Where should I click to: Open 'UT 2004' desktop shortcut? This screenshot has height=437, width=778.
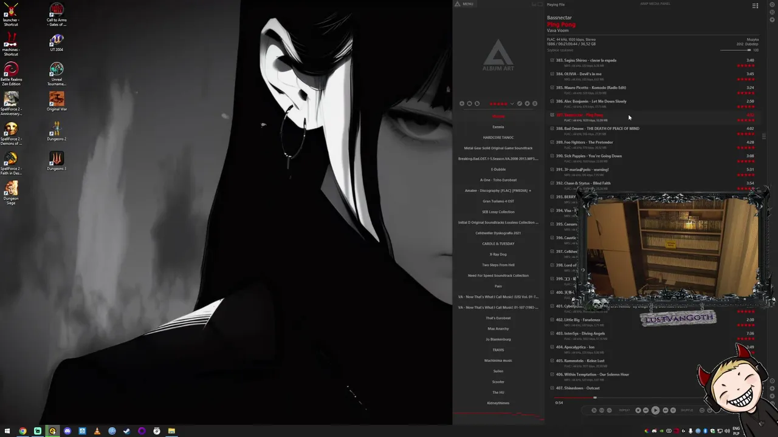(57, 42)
